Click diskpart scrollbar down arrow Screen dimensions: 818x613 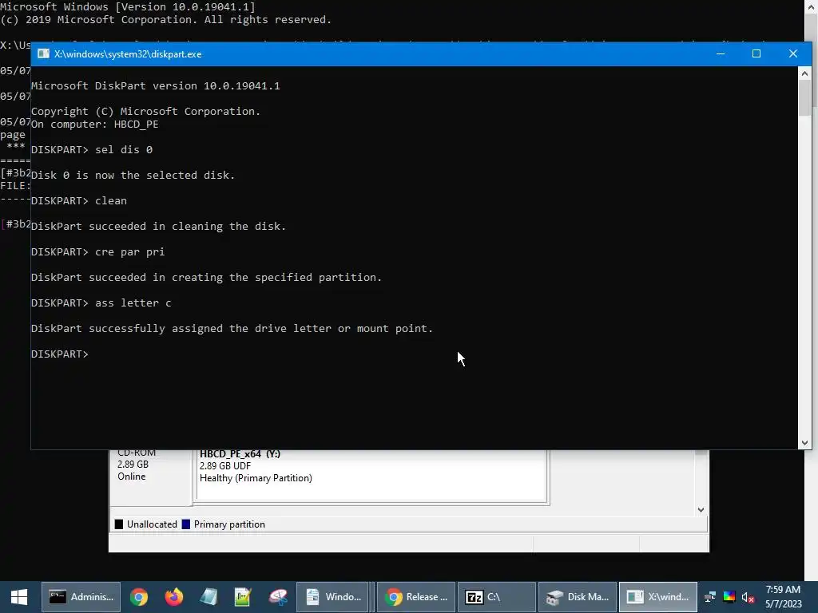pos(804,443)
